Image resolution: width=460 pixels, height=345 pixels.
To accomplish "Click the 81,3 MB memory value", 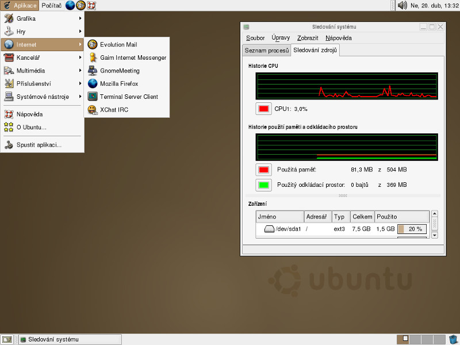I will point(362,170).
